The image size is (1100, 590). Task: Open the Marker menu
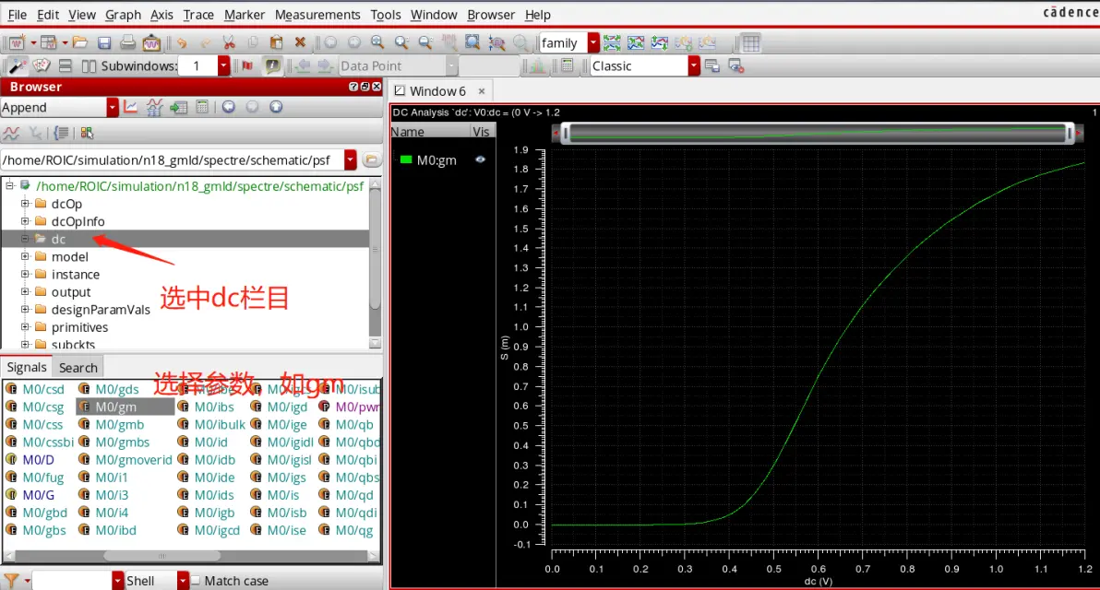245,15
